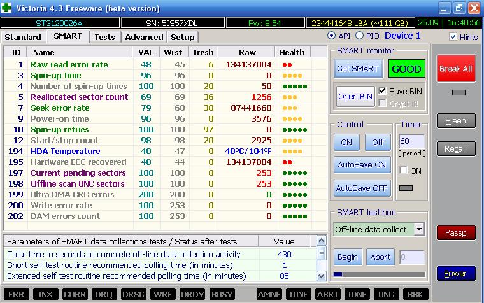The image size is (484, 303).
Task: Click the Sleep button
Action: (x=456, y=121)
